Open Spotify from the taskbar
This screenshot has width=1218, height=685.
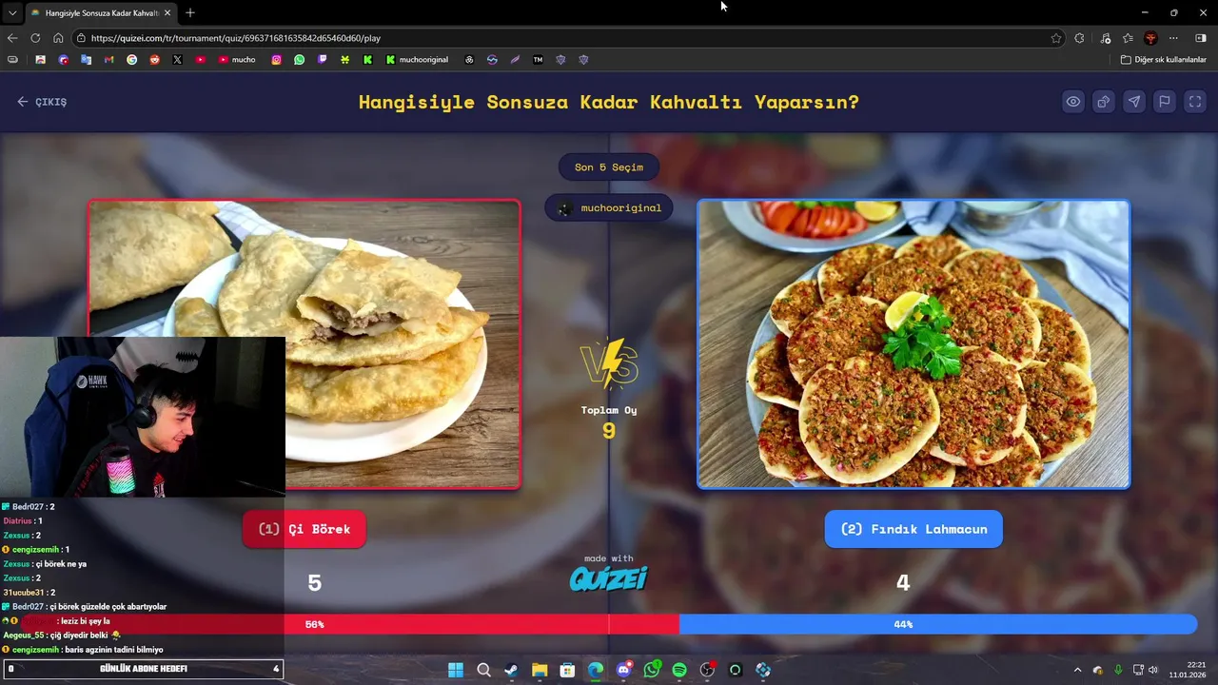[x=679, y=670]
